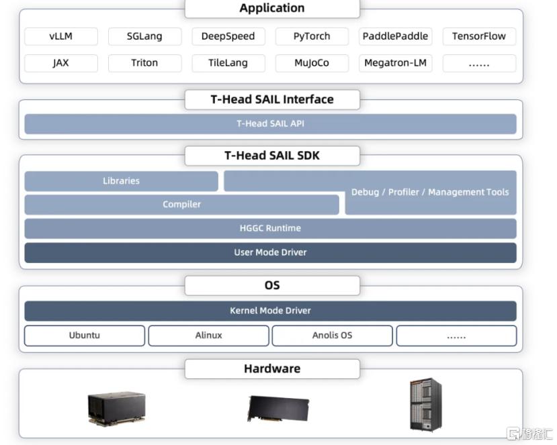Screen dimensions: 557x445
Task: Click the Compiler block
Action: (181, 205)
